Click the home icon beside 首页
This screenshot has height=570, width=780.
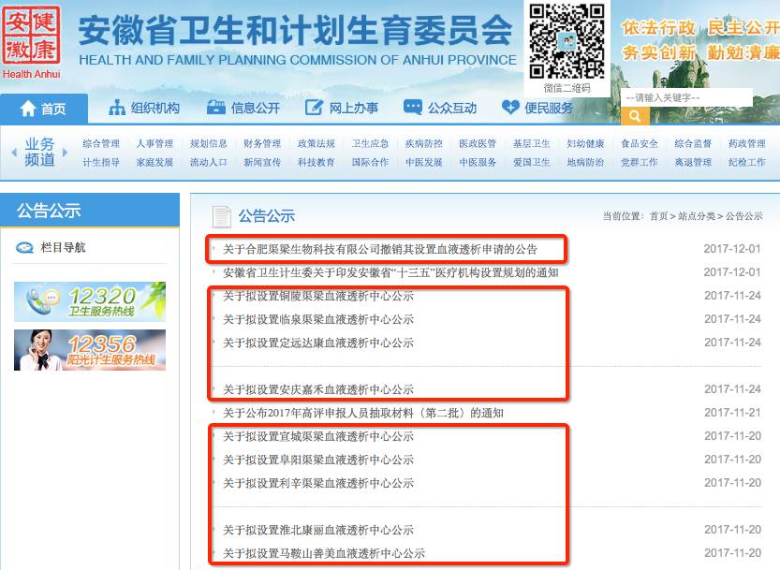tap(28, 108)
